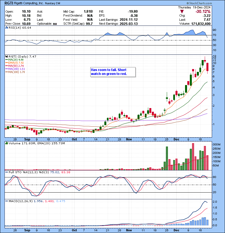
Task: Click the -30.12% percent change value
Action: click(x=203, y=12)
